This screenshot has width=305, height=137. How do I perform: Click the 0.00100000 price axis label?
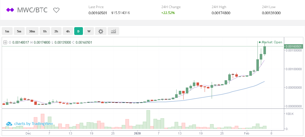point(293,69)
